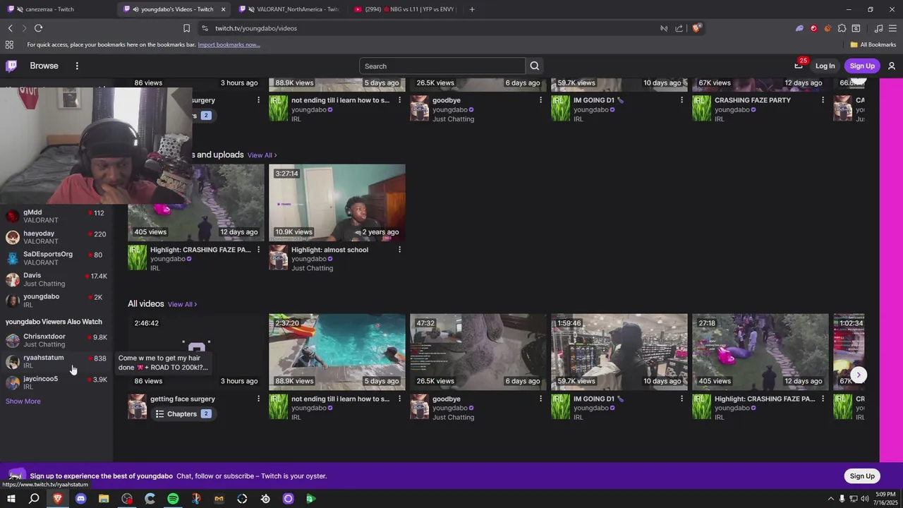The height and width of the screenshot is (508, 903).
Task: Open options for 'goodbye' video in All videos
Action: point(540,399)
